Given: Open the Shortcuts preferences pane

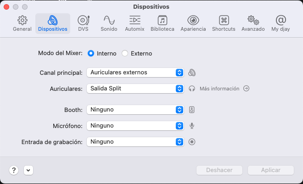Looking at the screenshot, I should point(224,23).
